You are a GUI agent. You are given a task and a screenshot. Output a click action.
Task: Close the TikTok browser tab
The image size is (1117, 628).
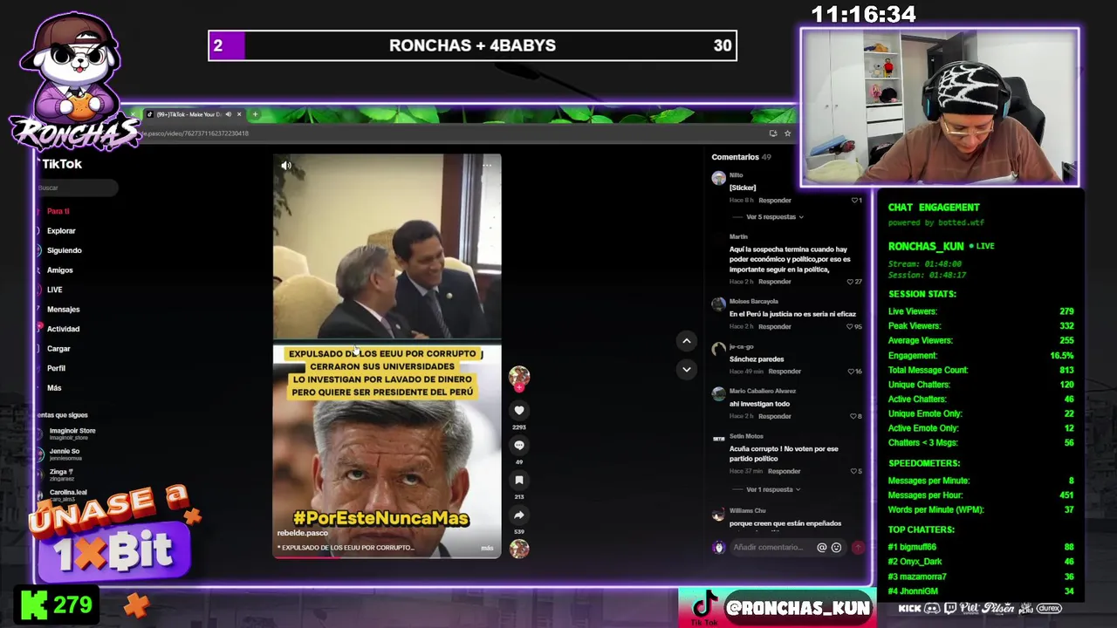point(239,114)
